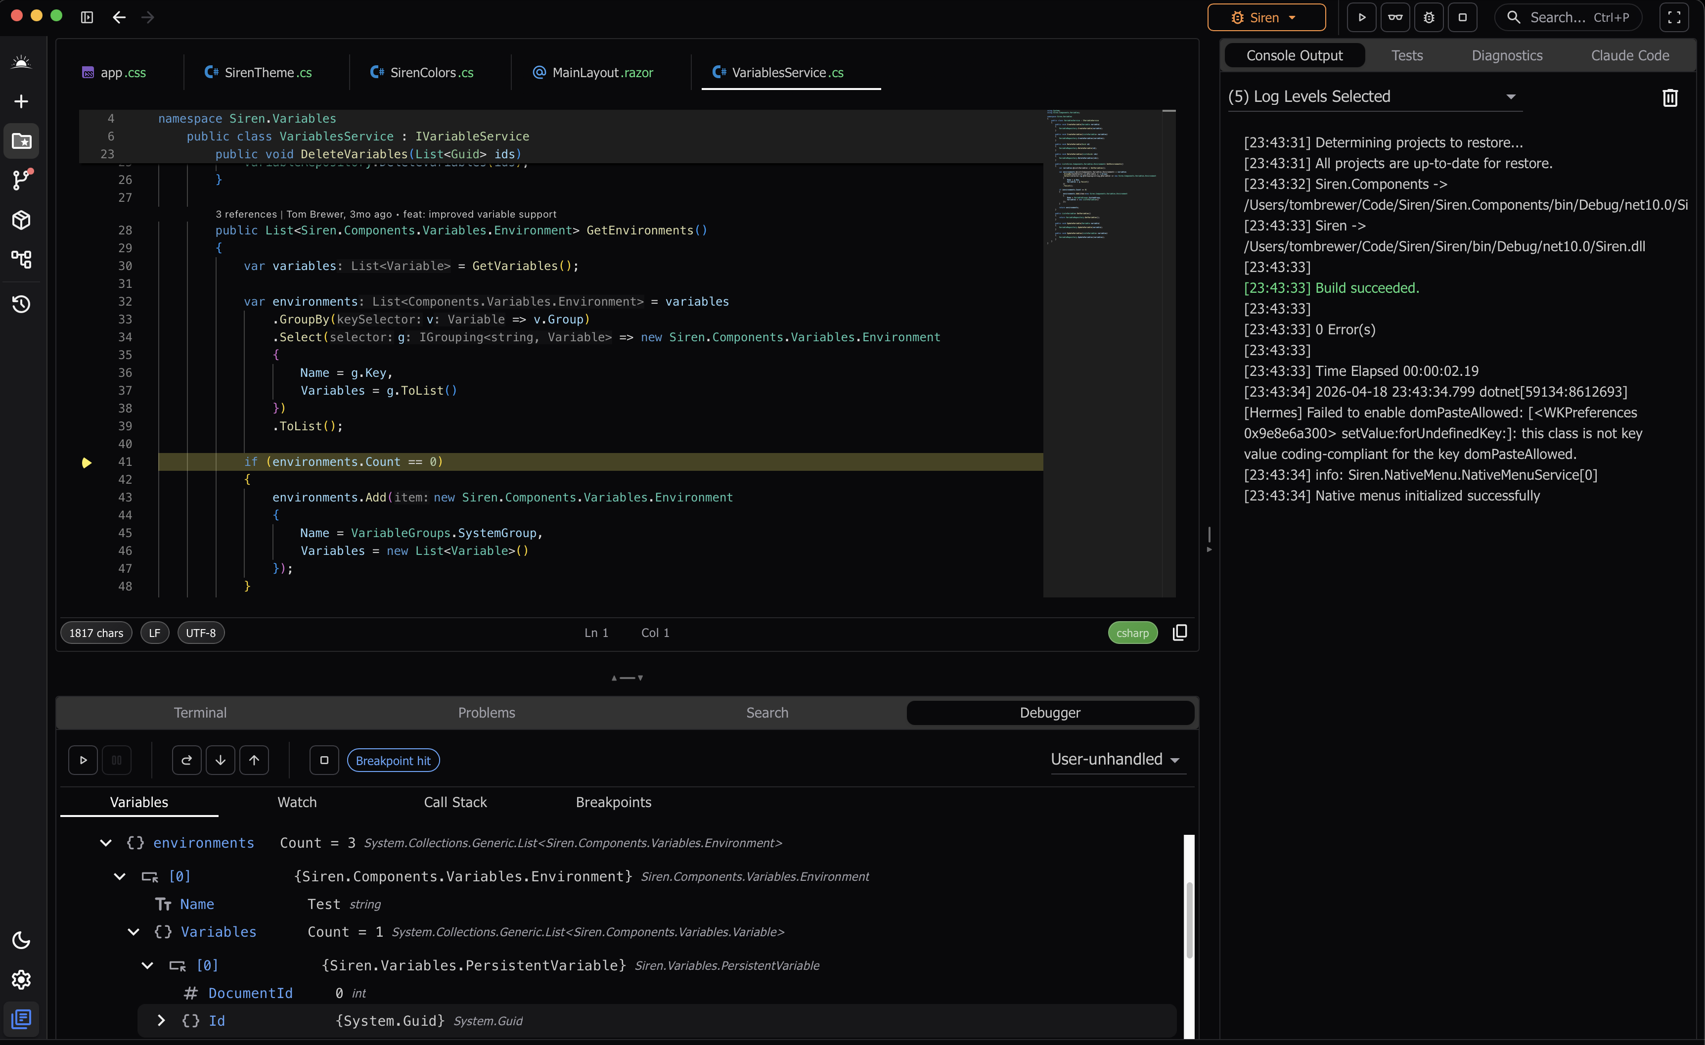
Task: Open the Siren home icon in sidebar
Action: (21, 62)
